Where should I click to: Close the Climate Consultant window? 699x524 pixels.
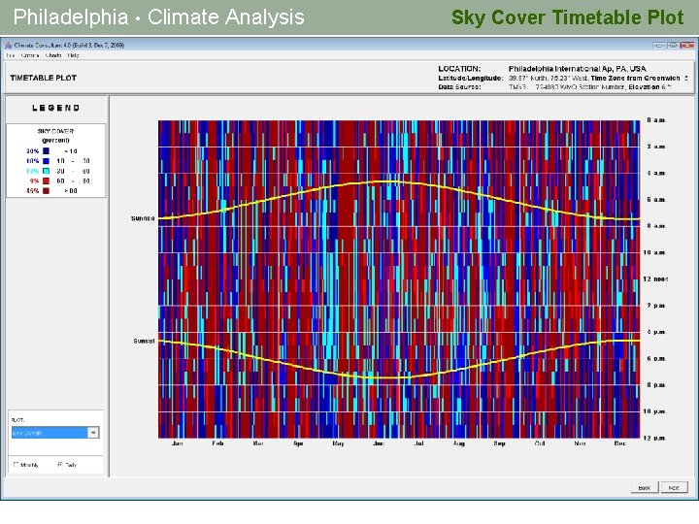[687, 45]
